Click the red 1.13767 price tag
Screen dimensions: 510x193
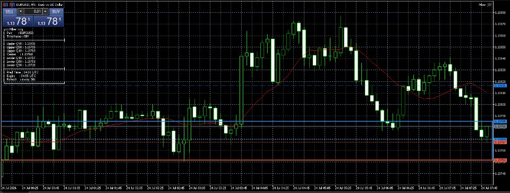500,142
